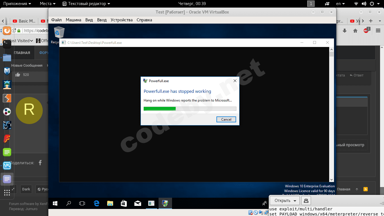The width and height of the screenshot is (384, 216).
Task: Open the Show Applications grid in dock
Action: (x=7, y=193)
